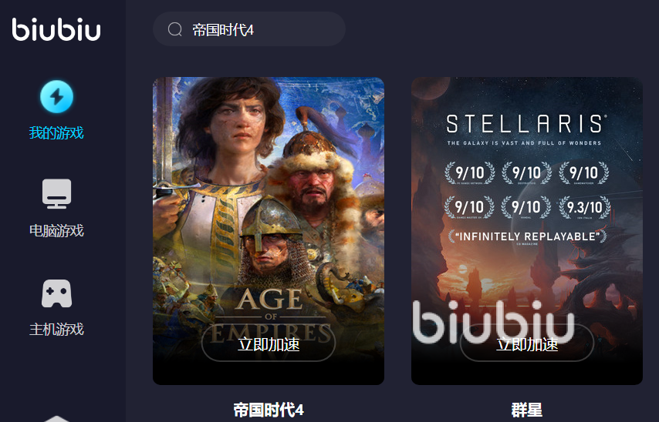Click the magnifier search icon
The image size is (659, 422).
click(175, 29)
